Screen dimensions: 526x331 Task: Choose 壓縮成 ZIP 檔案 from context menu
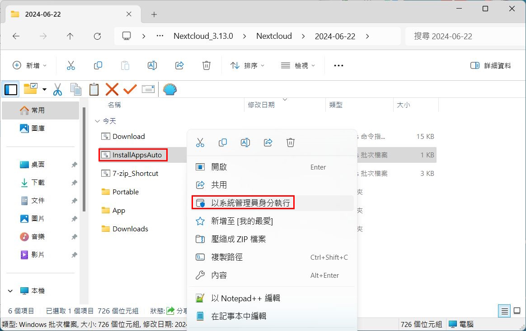[x=238, y=239]
